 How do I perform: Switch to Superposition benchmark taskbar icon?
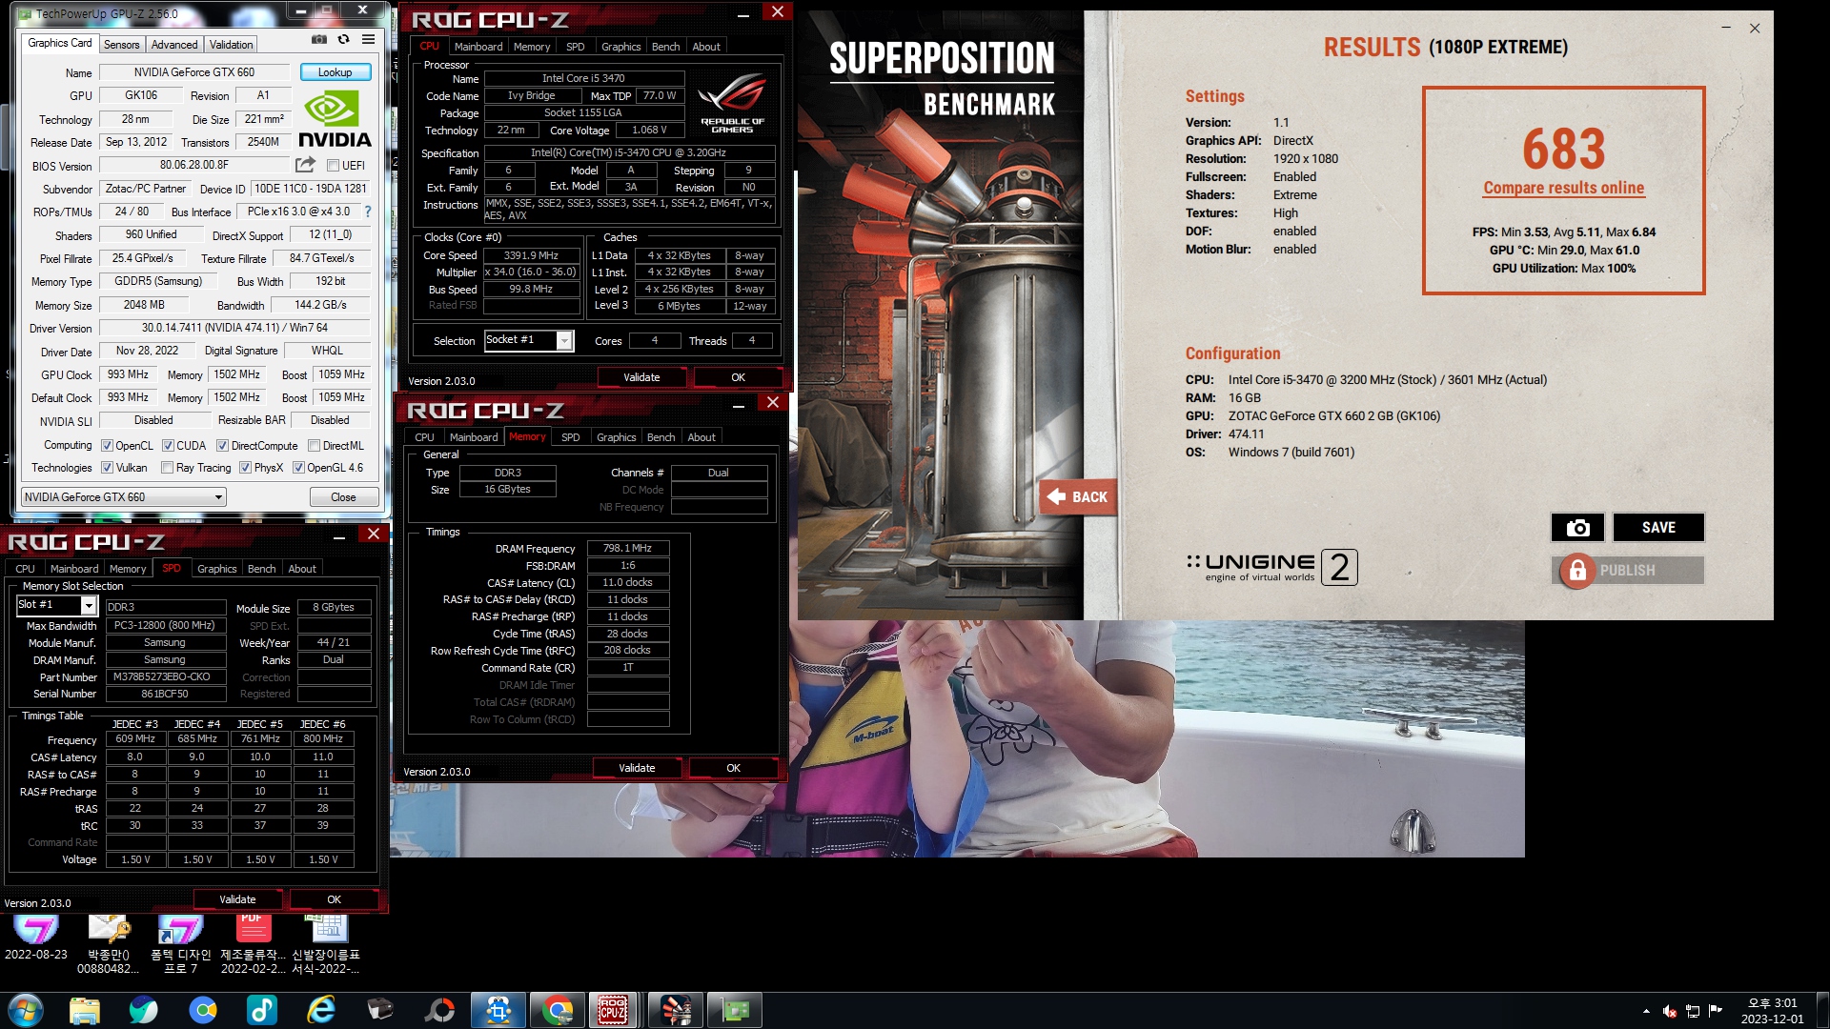click(x=676, y=1010)
